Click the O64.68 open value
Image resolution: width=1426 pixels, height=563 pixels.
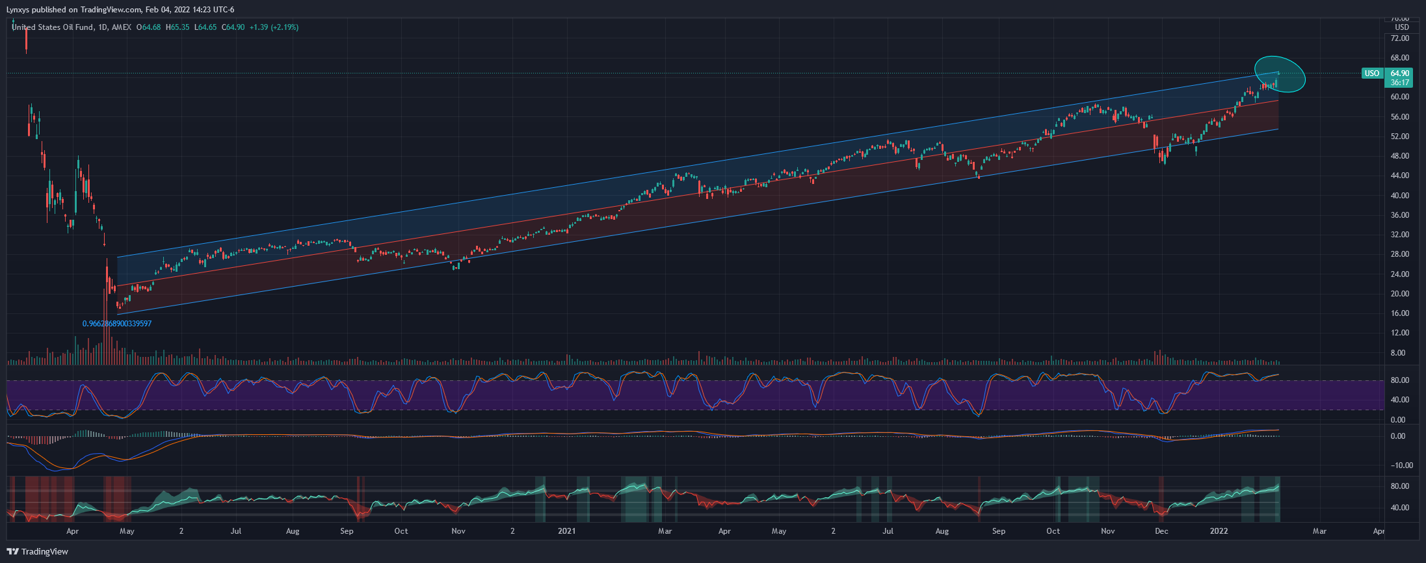(x=148, y=27)
